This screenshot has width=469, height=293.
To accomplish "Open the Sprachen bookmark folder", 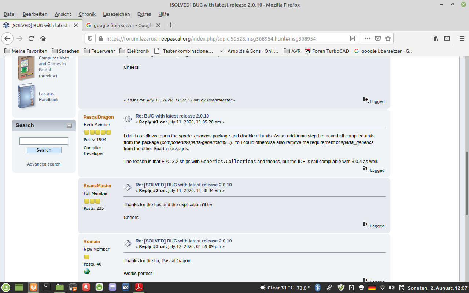I will tap(66, 51).
